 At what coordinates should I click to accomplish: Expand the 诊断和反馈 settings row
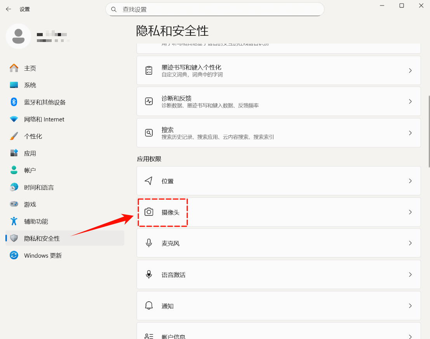[x=279, y=101]
